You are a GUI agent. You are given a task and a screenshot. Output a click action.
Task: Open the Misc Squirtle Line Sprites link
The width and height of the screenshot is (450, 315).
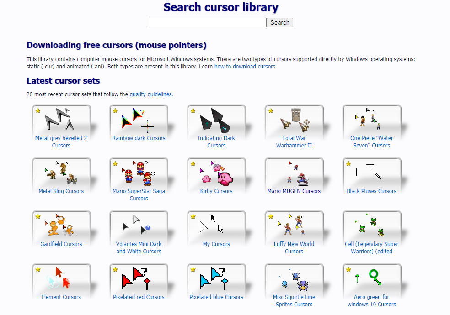pyautogui.click(x=294, y=301)
